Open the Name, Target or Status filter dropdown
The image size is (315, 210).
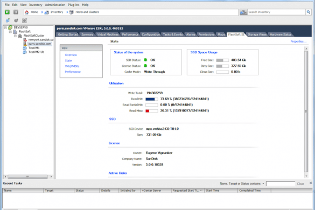[263, 184]
